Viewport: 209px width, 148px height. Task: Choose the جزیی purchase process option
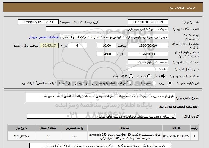coord(170,83)
